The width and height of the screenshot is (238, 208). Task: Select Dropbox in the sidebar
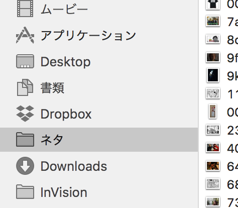(x=99, y=114)
